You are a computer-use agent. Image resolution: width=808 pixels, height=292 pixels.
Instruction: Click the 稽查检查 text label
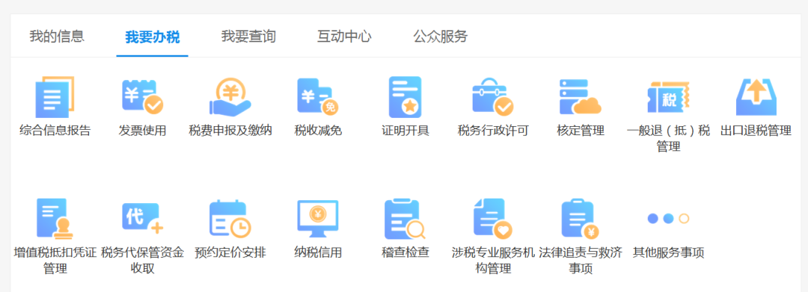click(405, 252)
